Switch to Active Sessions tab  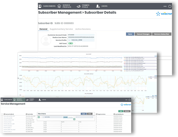(x=83, y=29)
